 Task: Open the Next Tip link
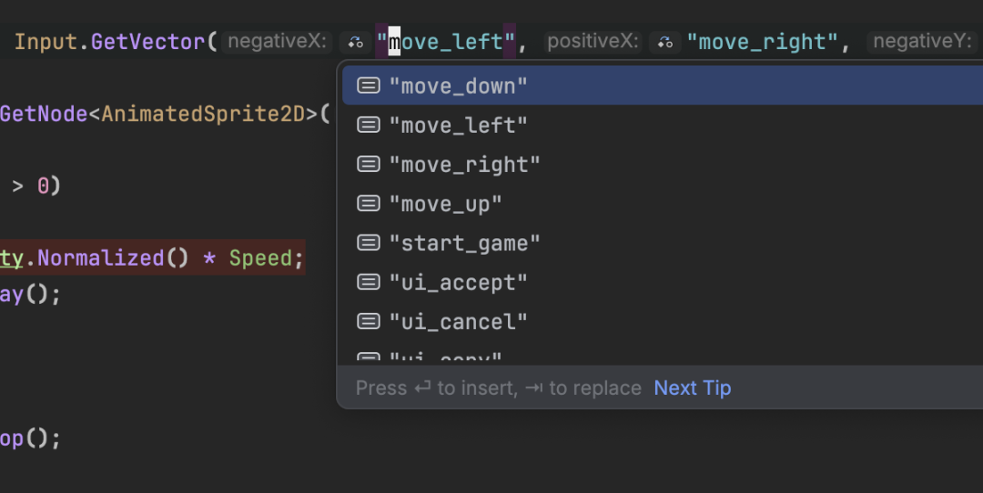tap(692, 388)
